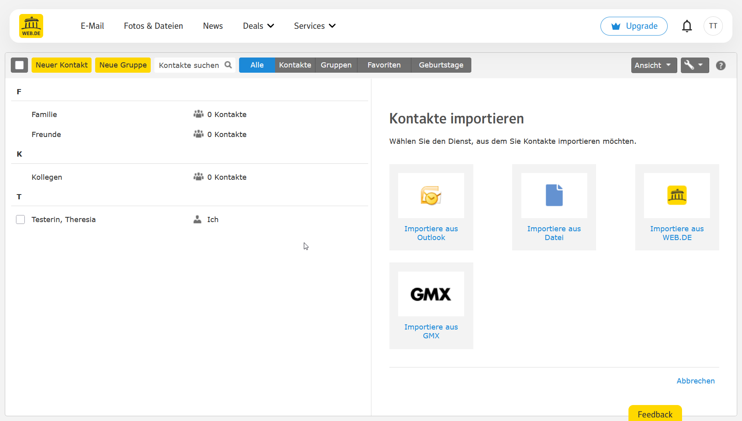Expand the Services menu

(x=315, y=26)
